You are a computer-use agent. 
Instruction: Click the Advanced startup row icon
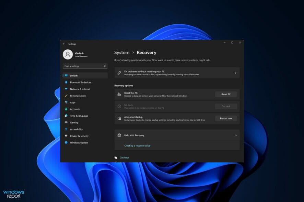[119, 118]
